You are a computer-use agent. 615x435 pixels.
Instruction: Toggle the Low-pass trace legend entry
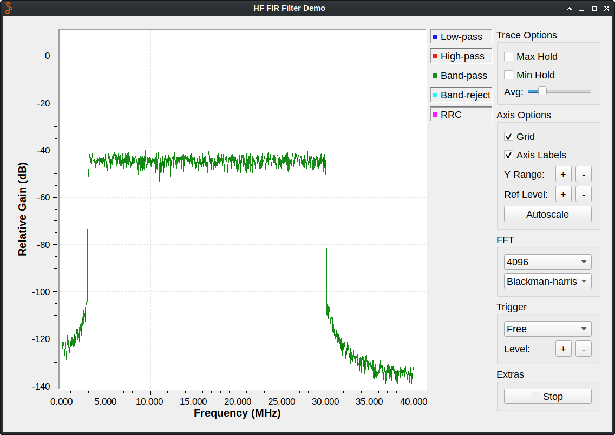[x=461, y=37]
